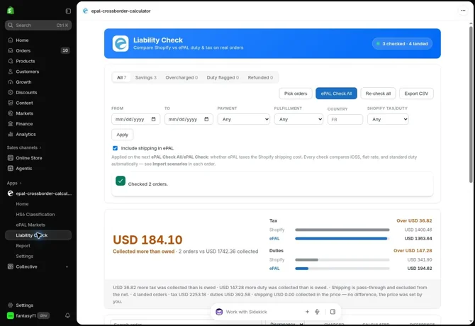
Task: Click the Products tag icon
Action: (x=11, y=61)
